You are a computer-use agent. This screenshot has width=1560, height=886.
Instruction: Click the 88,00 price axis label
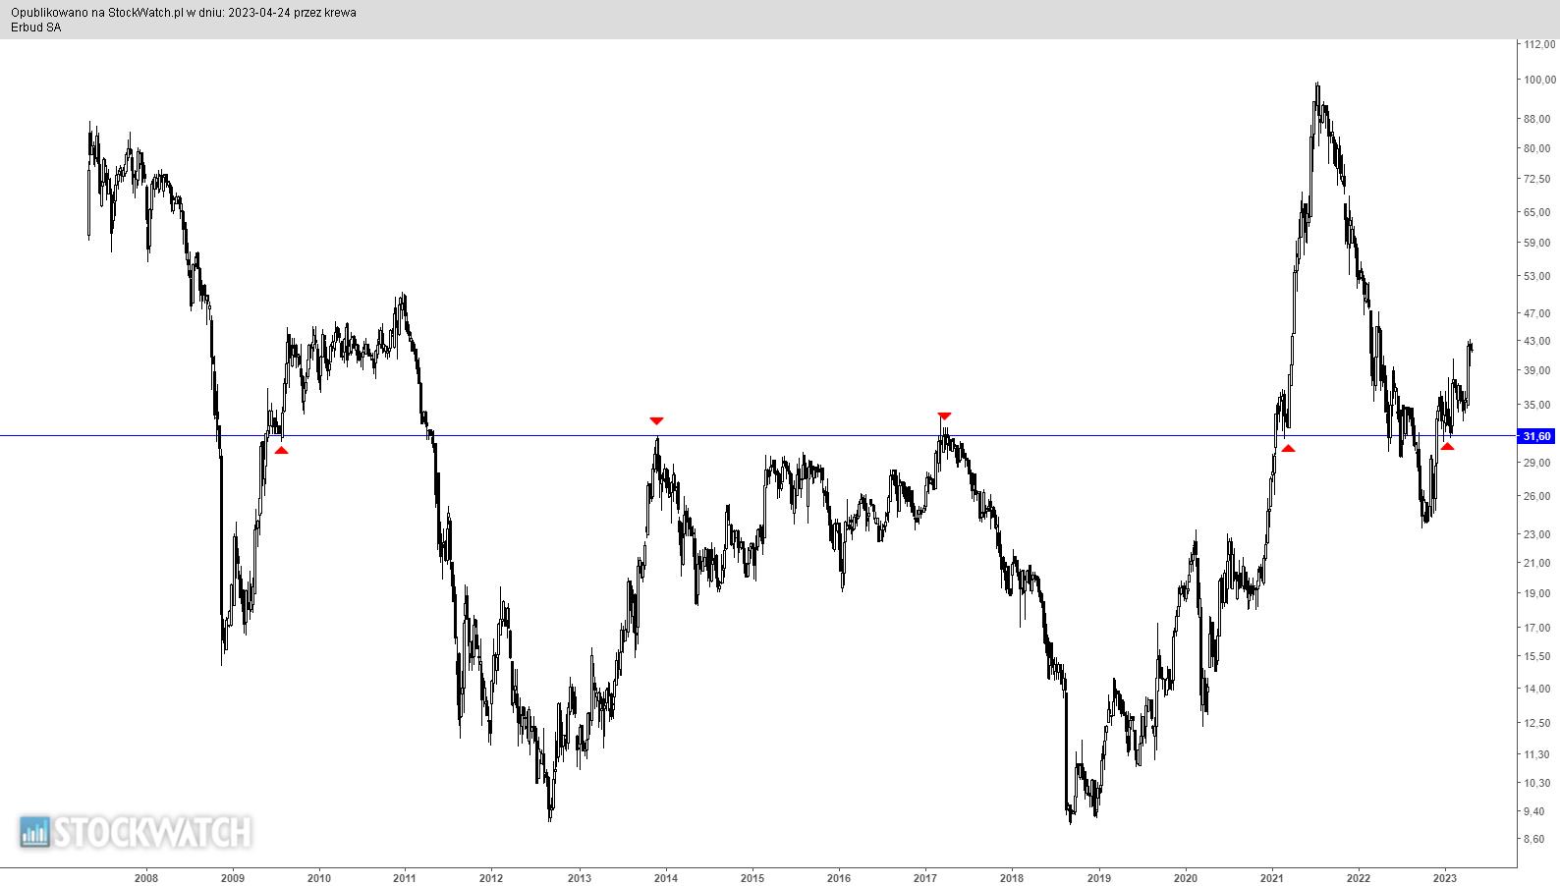point(1537,119)
